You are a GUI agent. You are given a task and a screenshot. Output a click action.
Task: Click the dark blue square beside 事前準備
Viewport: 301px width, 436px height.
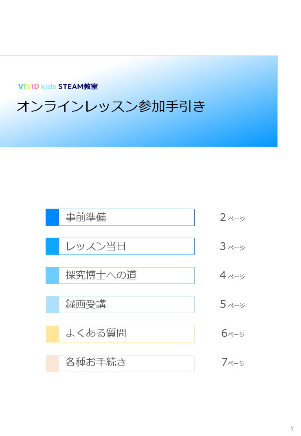[52, 217]
